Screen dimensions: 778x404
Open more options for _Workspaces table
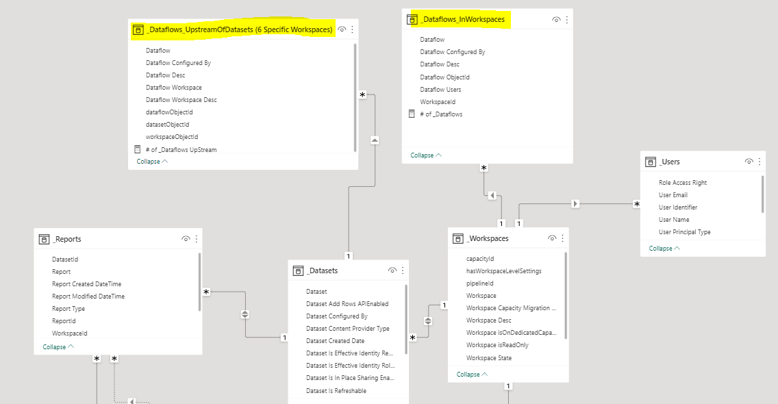563,238
